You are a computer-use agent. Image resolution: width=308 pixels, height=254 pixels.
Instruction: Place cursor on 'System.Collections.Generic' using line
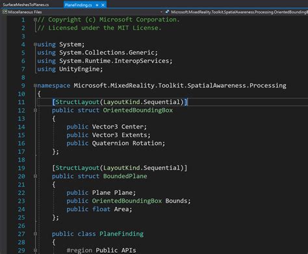(107, 53)
